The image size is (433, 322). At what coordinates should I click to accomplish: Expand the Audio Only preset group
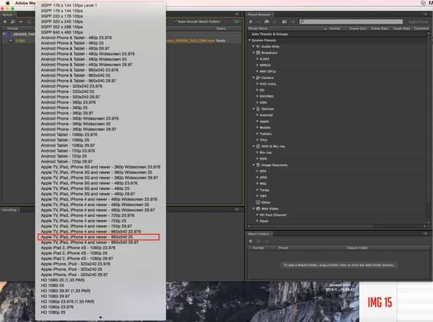[254, 46]
